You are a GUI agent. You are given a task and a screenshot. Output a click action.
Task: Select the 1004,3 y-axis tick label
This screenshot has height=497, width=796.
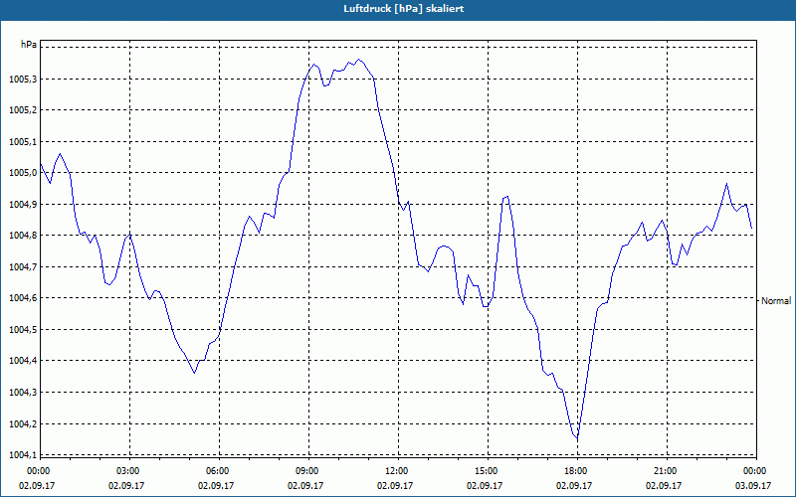[x=23, y=392]
